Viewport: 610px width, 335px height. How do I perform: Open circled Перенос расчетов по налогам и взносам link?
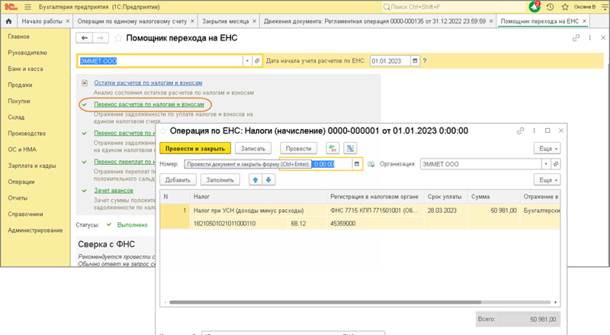[x=149, y=105]
